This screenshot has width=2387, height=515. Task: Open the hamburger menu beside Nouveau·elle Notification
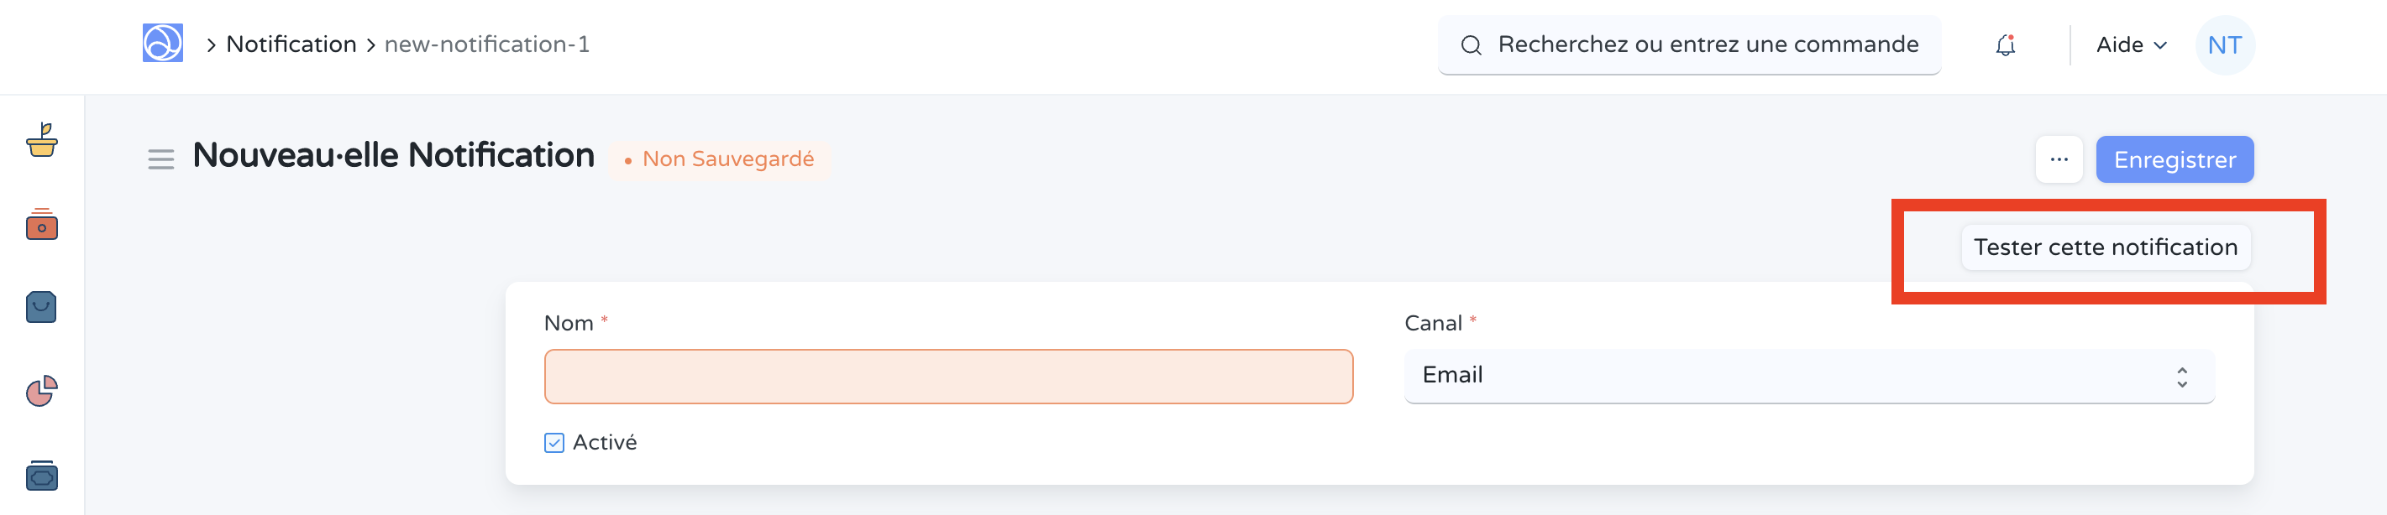[x=161, y=158]
